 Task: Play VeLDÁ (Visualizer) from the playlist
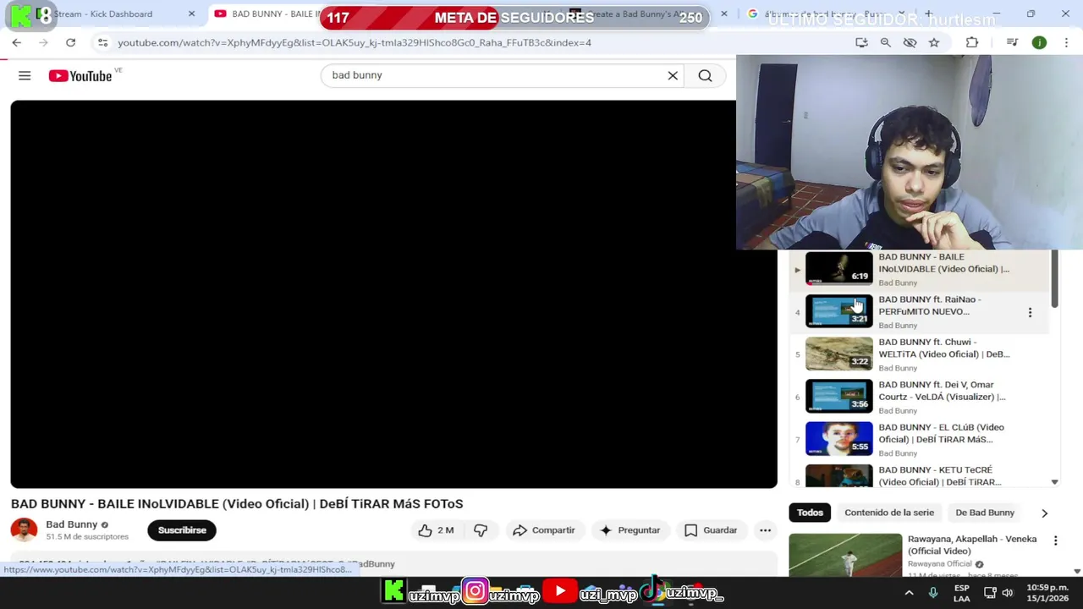point(942,391)
